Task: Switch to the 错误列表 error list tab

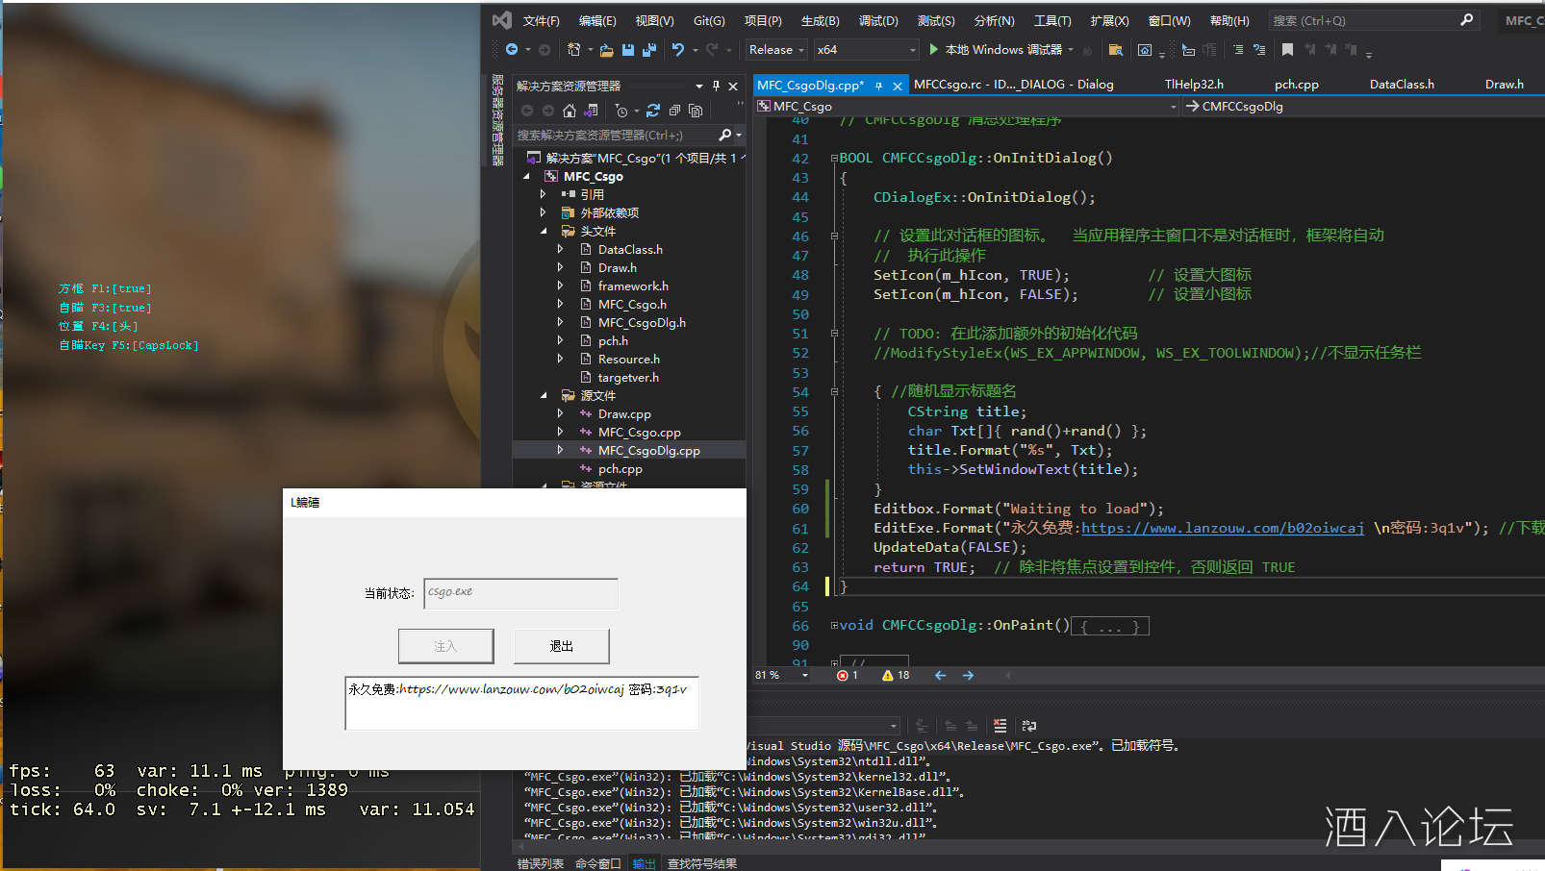Action: (x=541, y=863)
